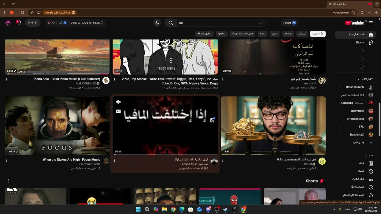Open the Omar aburobb subscription

point(354,87)
